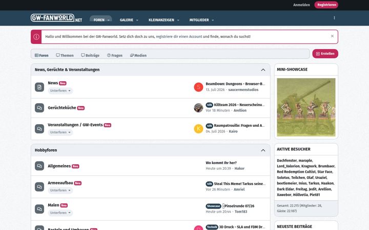Open the Mini-Showcase miniature image
Viewport: 369px width, 230px height.
[306, 107]
